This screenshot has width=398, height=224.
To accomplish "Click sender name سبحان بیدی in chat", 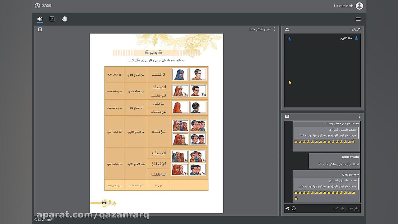I will coord(350,174).
